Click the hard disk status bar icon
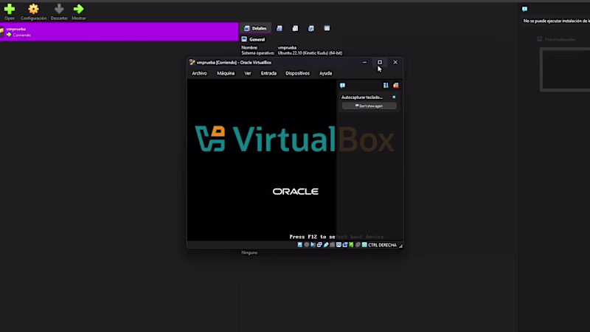590x332 pixels. tap(300, 245)
